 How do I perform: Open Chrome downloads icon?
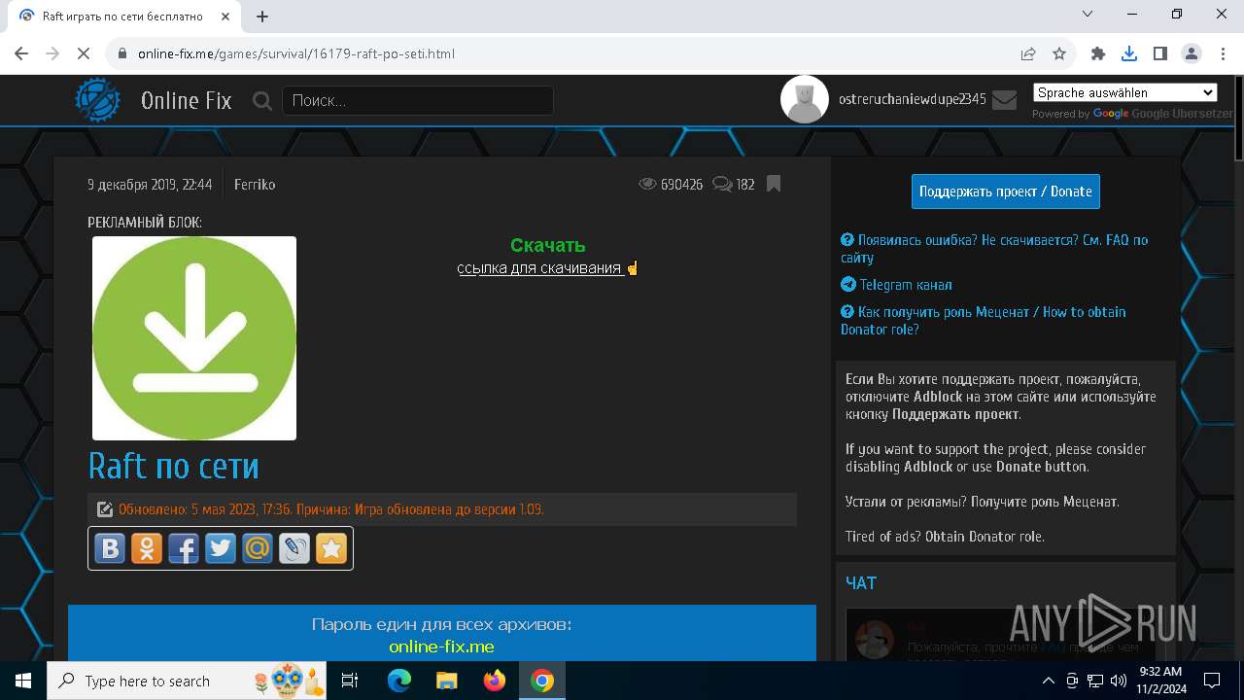pos(1129,53)
